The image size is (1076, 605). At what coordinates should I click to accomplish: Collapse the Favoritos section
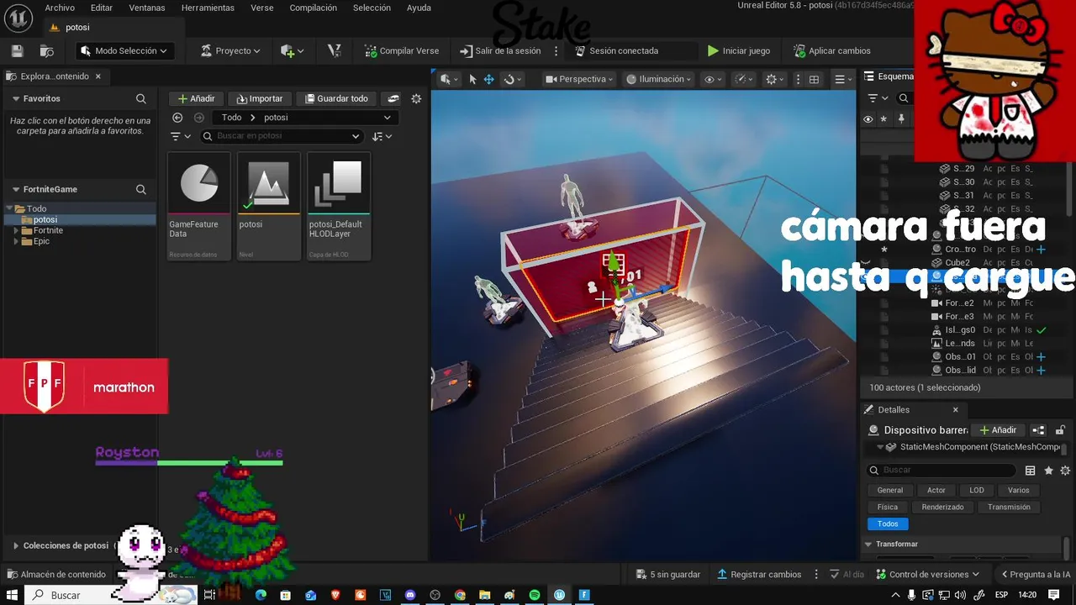pos(16,99)
